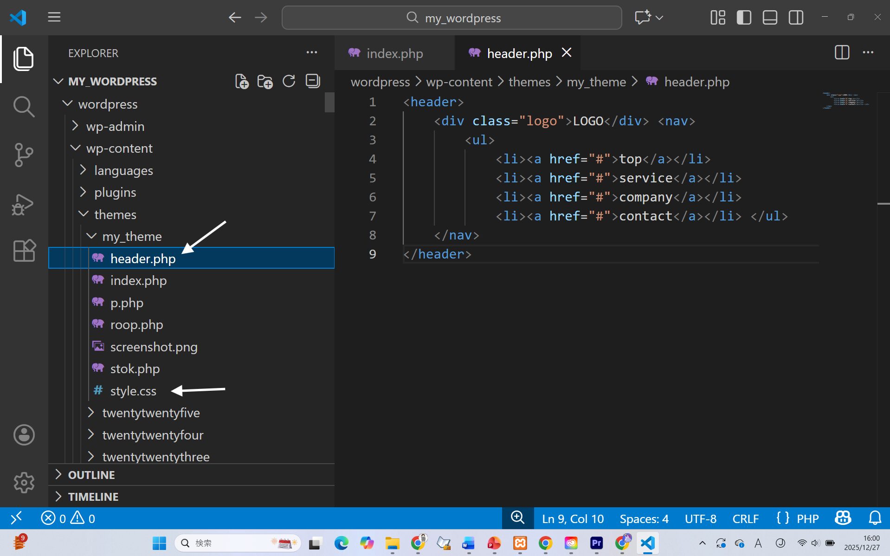
Task: Open the Source Control view
Action: pyautogui.click(x=24, y=155)
